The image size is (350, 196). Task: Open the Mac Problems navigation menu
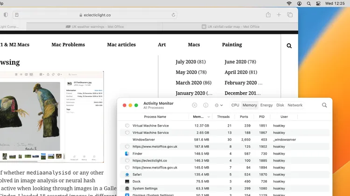pyautogui.click(x=68, y=45)
